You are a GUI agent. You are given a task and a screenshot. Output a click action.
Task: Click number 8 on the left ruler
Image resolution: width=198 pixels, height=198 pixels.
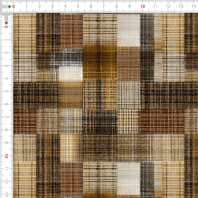[6, 130]
